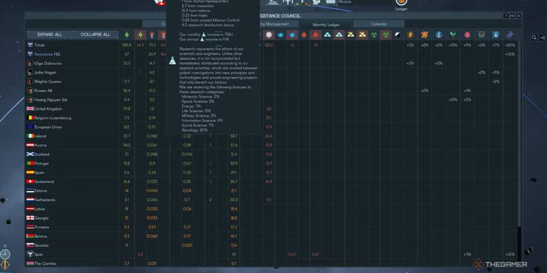Click the money expense column icon
547x273 pixels.
tap(140, 34)
